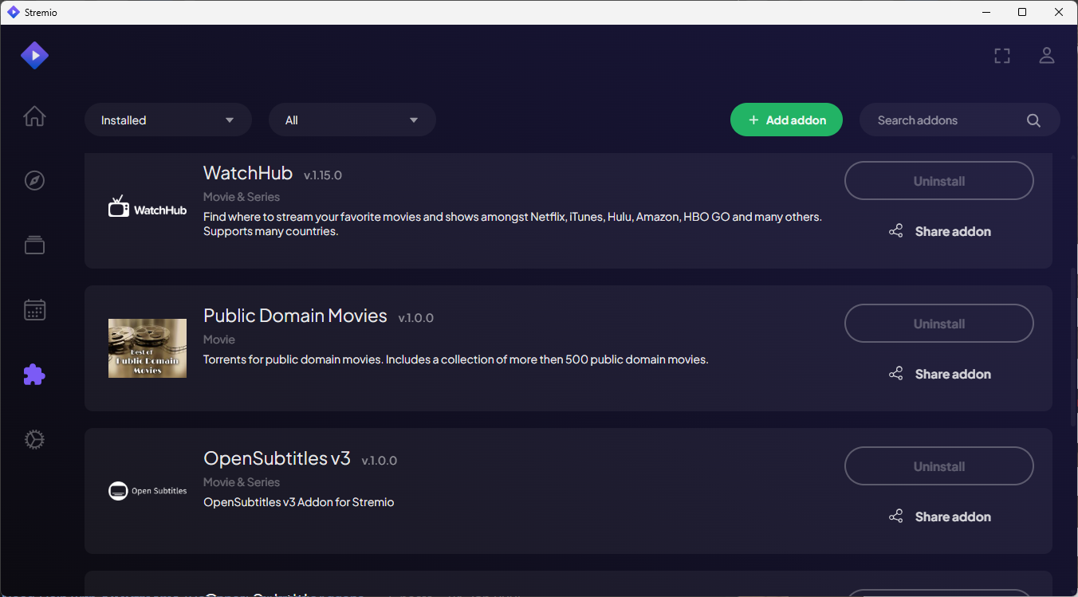
Task: Expand the Installed dropdown
Action: [x=167, y=120]
